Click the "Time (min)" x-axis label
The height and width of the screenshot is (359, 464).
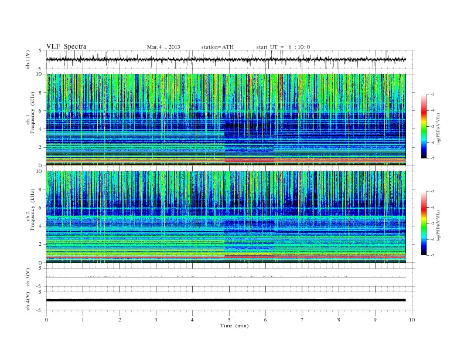tap(234, 326)
